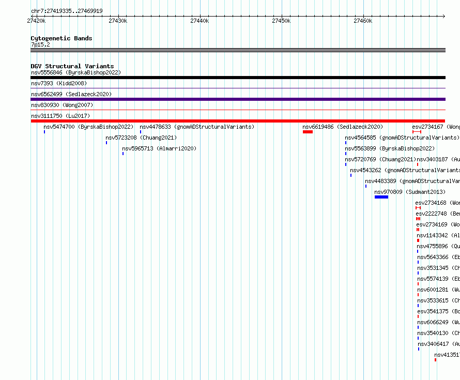Open the esv2734167 variant label
The image size is (460, 380).
pos(436,127)
